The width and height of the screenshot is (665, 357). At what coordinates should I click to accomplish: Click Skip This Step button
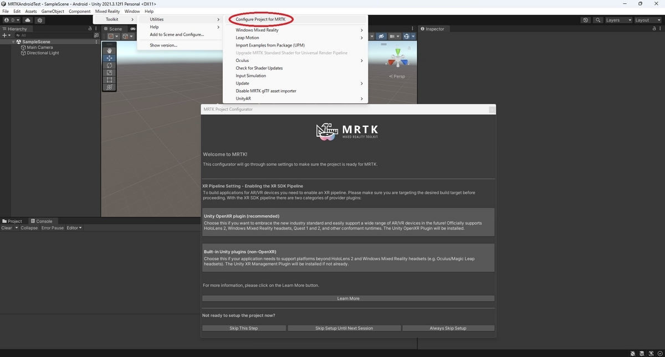244,328
